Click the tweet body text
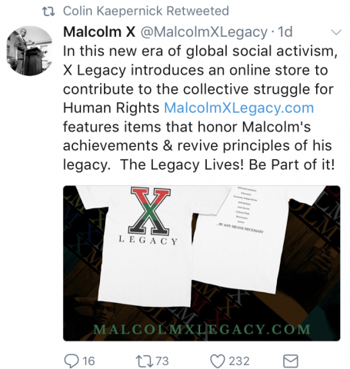Screen dimensions: 350x369 click(x=200, y=108)
